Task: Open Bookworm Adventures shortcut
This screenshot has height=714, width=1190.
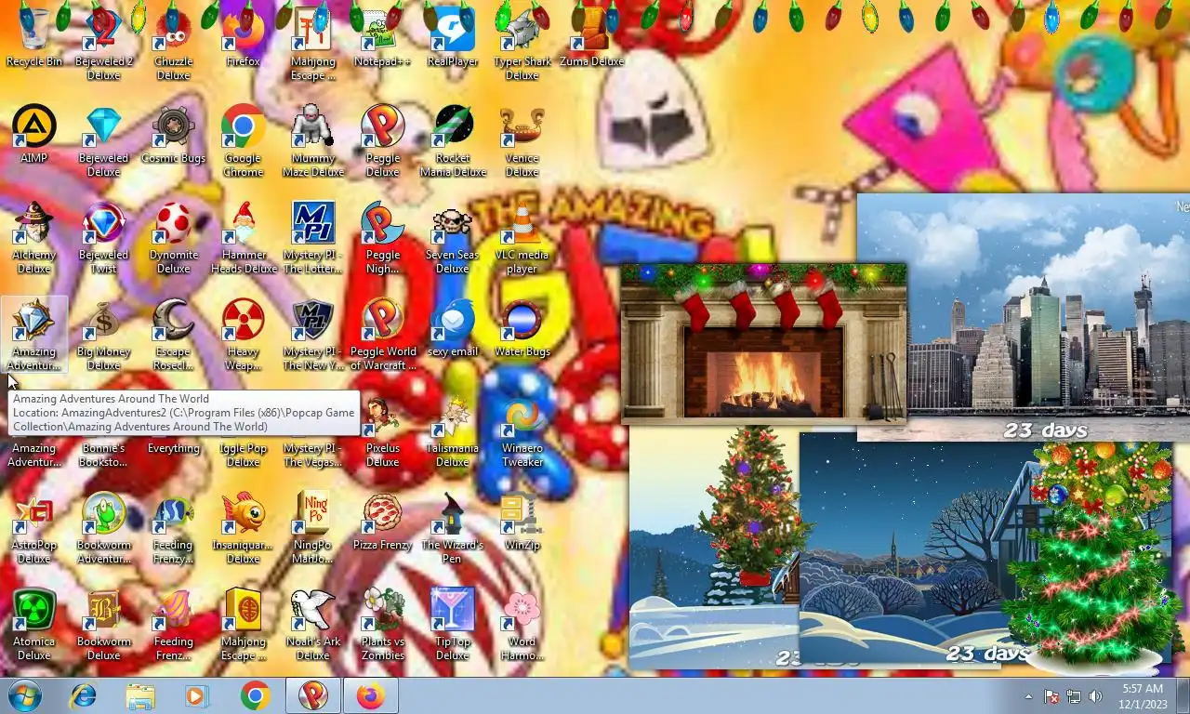Action: tap(104, 528)
